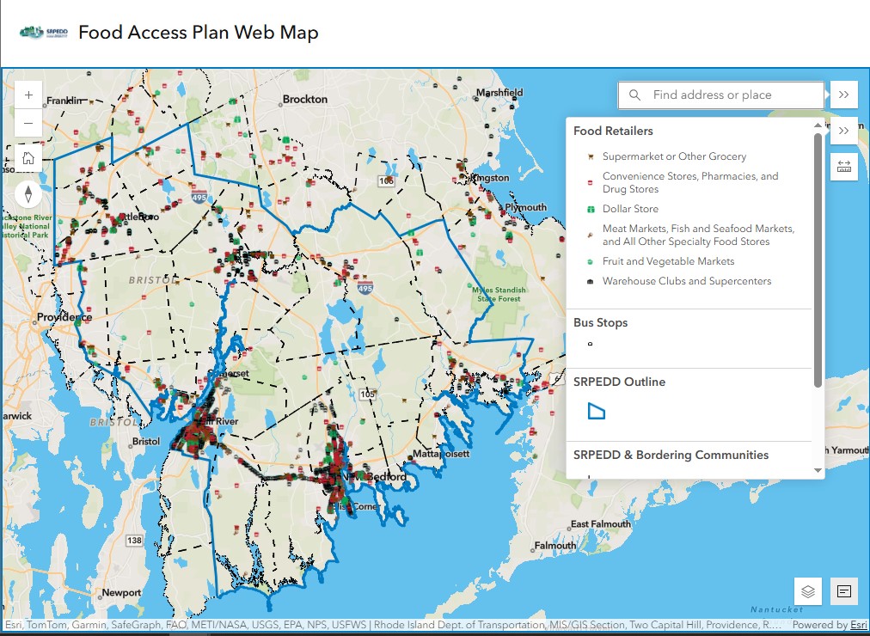Click the Find address or place field
The height and width of the screenshot is (636, 870).
point(722,95)
